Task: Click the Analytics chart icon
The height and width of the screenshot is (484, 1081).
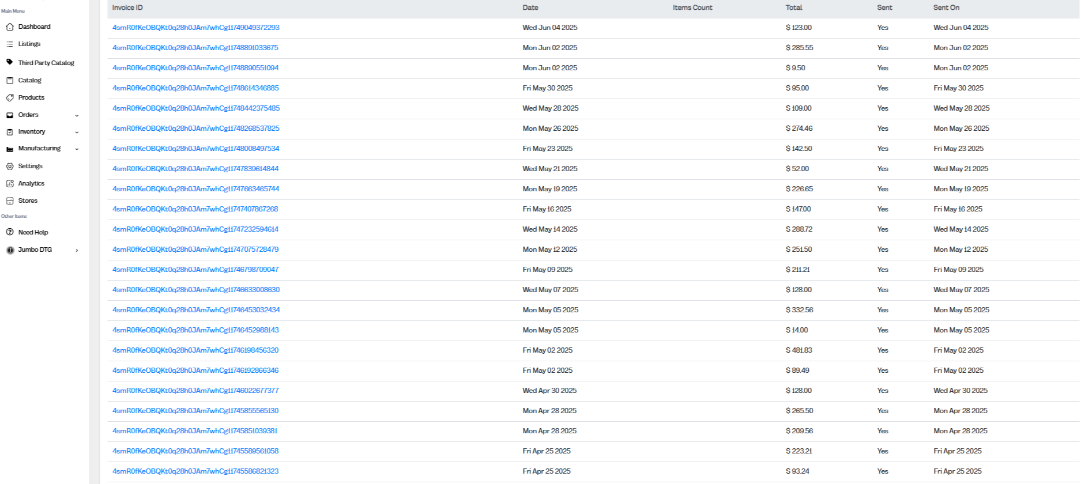Action: (x=10, y=183)
